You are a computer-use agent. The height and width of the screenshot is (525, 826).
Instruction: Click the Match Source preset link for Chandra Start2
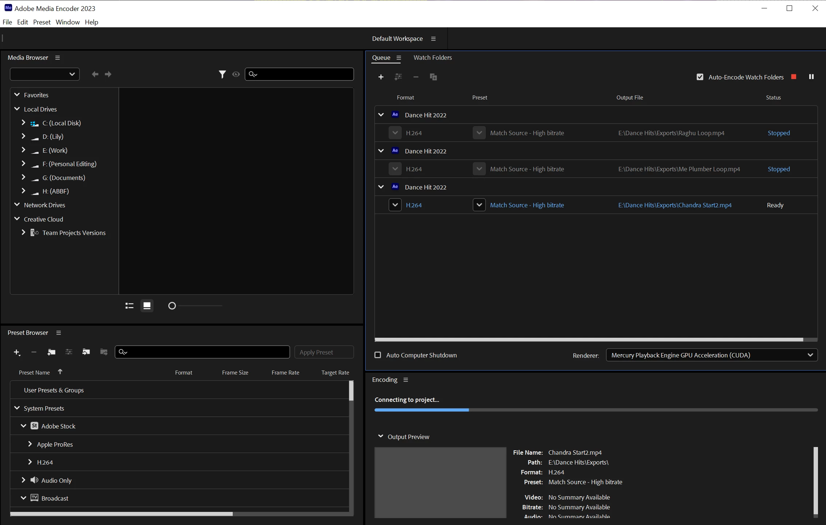(527, 205)
